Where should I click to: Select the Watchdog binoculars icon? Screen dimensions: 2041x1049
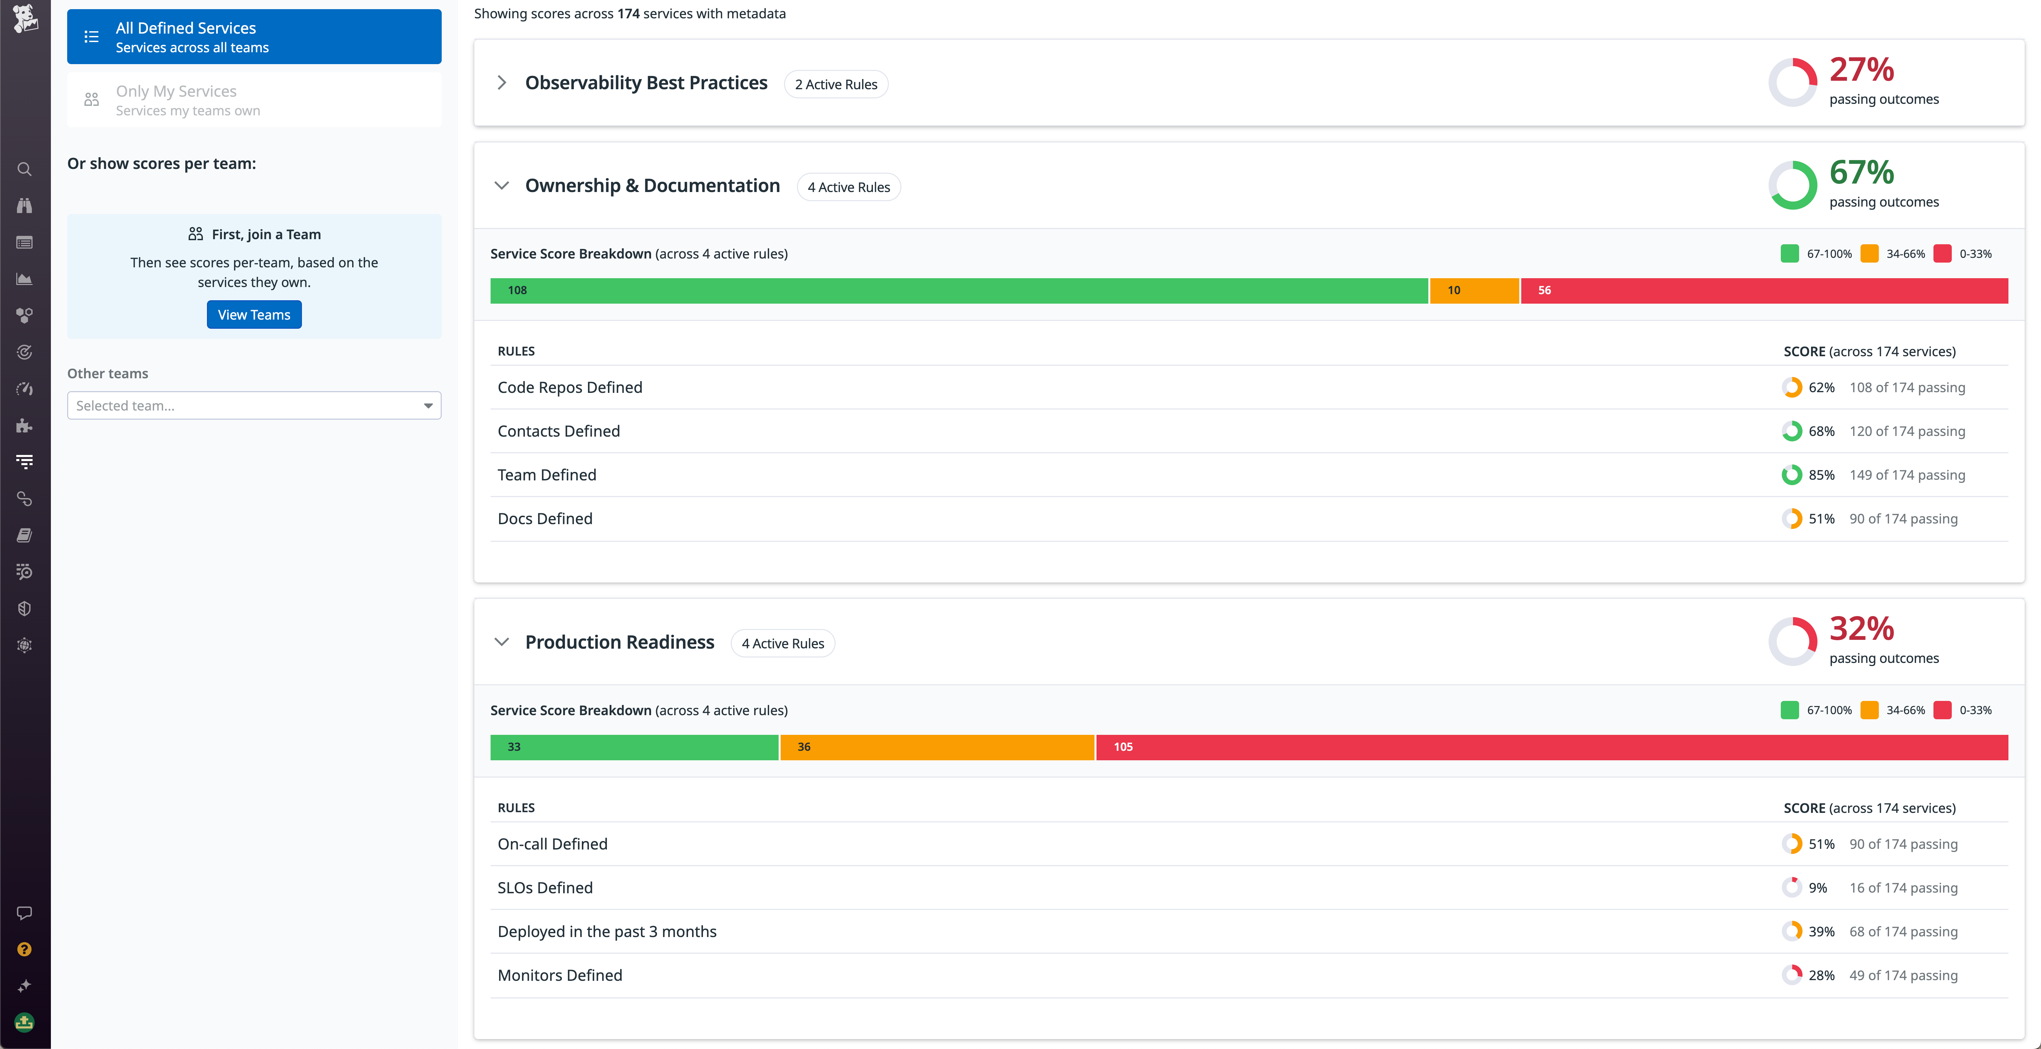pos(24,205)
